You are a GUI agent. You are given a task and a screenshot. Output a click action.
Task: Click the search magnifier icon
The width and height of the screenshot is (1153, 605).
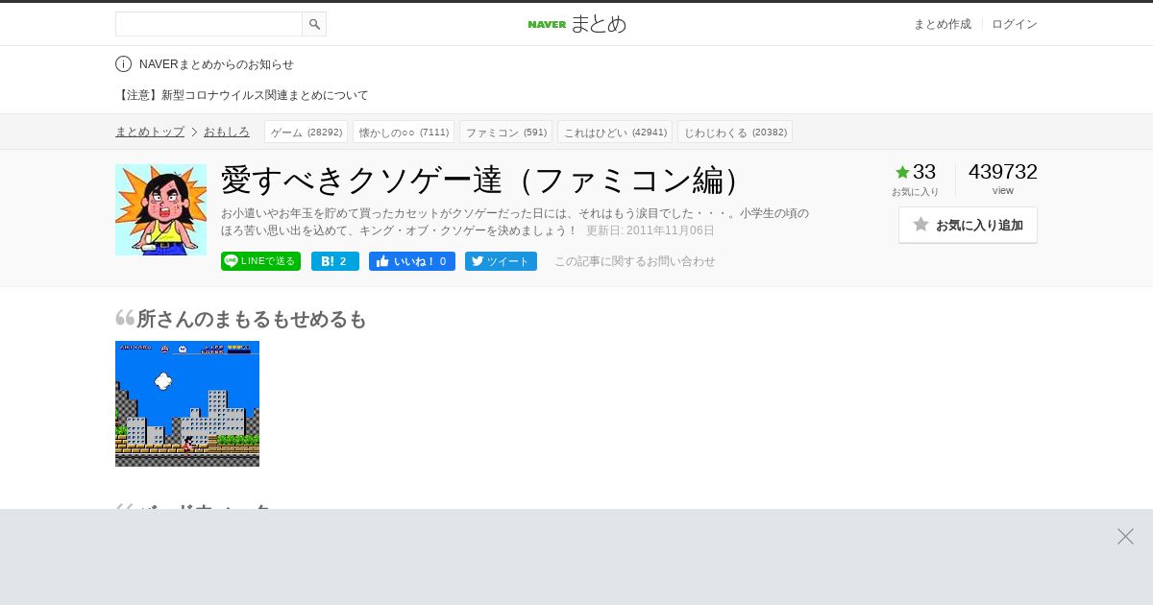(x=314, y=24)
